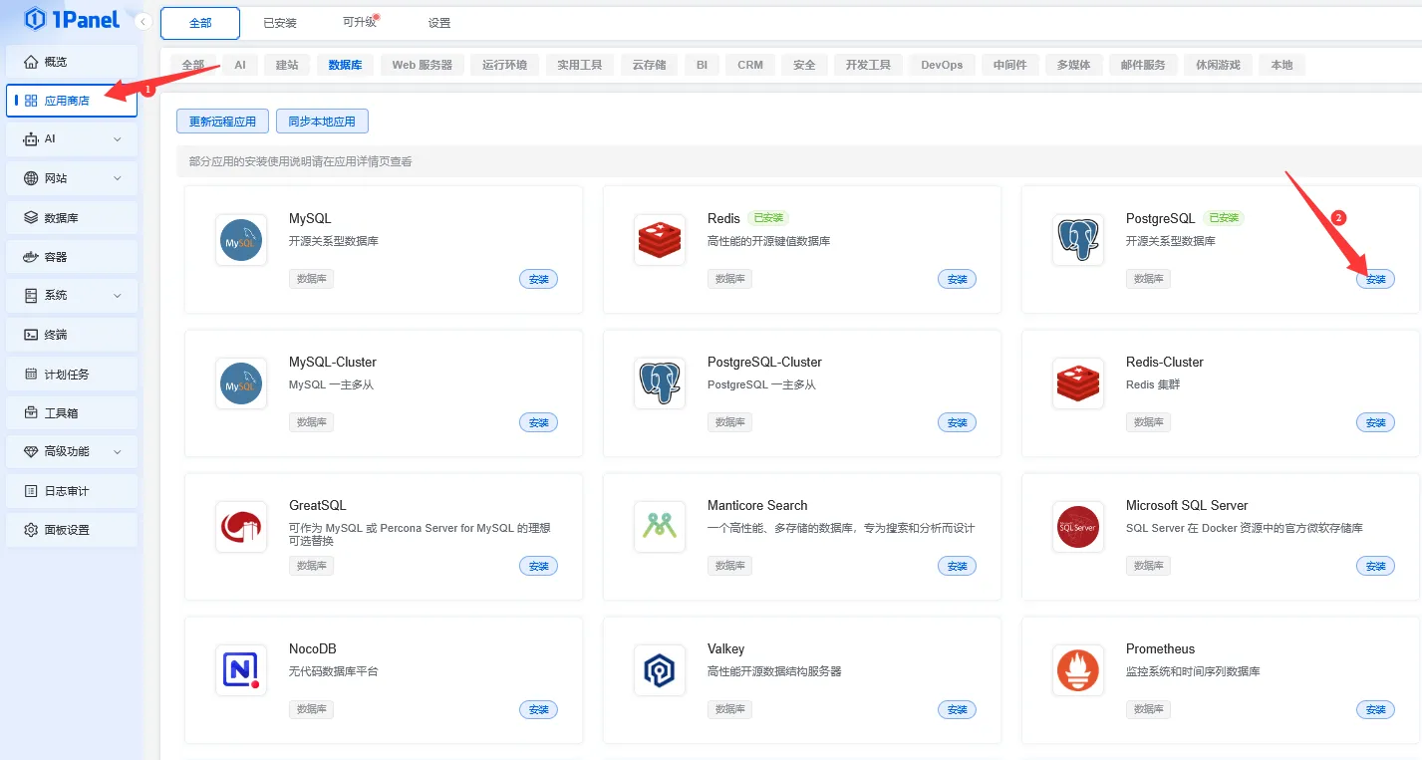The height and width of the screenshot is (760, 1422).
Task: Filter by 实用工具 category
Action: tap(580, 65)
